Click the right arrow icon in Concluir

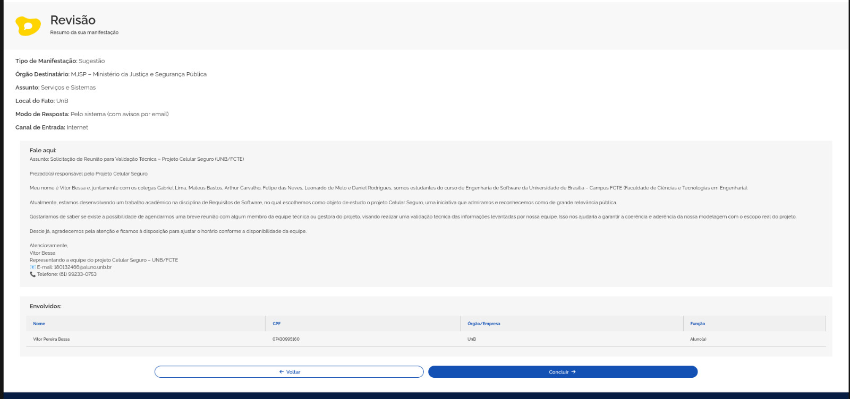click(x=573, y=372)
